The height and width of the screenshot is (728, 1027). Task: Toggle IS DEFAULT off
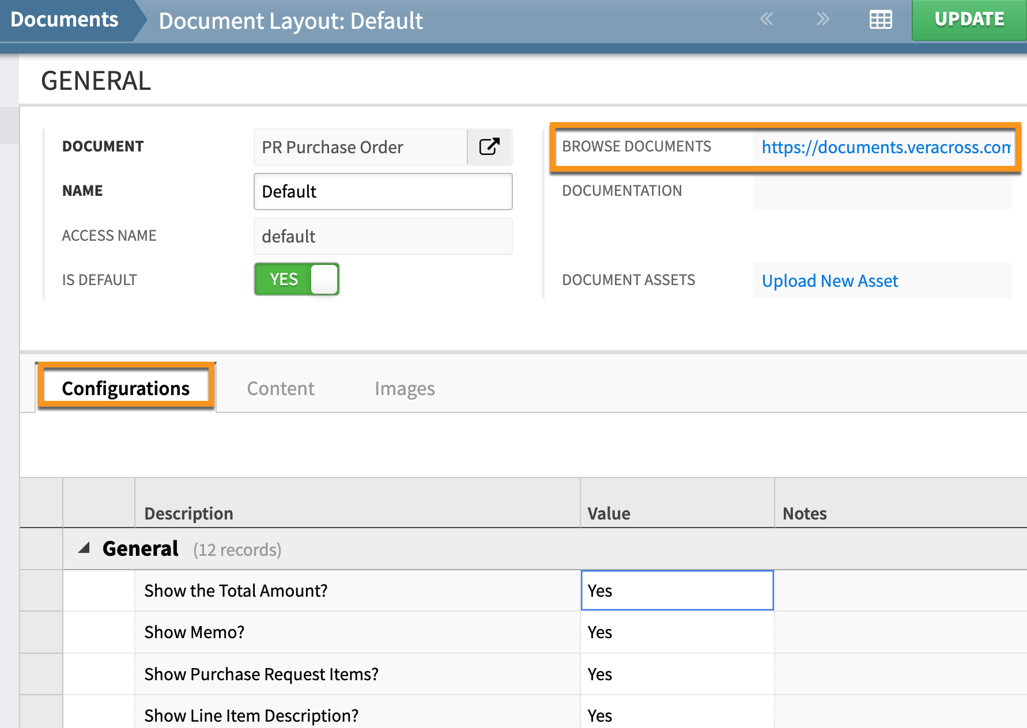click(x=296, y=279)
